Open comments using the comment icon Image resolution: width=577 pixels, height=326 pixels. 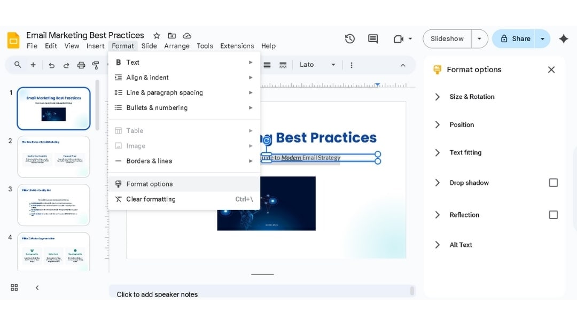(x=372, y=39)
